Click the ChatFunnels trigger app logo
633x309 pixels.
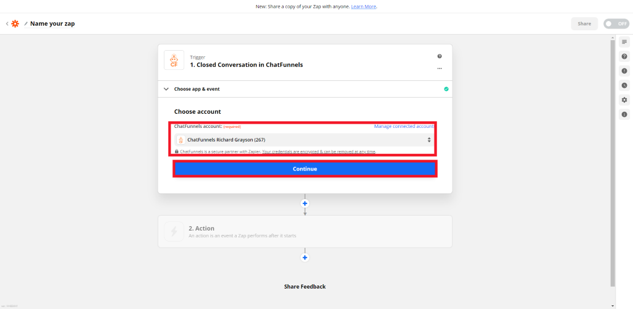pos(174,60)
